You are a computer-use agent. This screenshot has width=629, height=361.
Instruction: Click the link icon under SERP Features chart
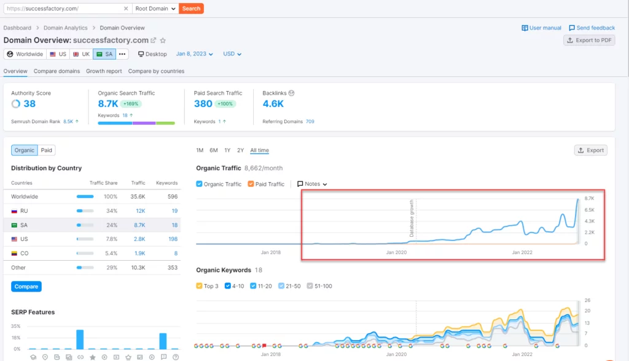coord(80,357)
